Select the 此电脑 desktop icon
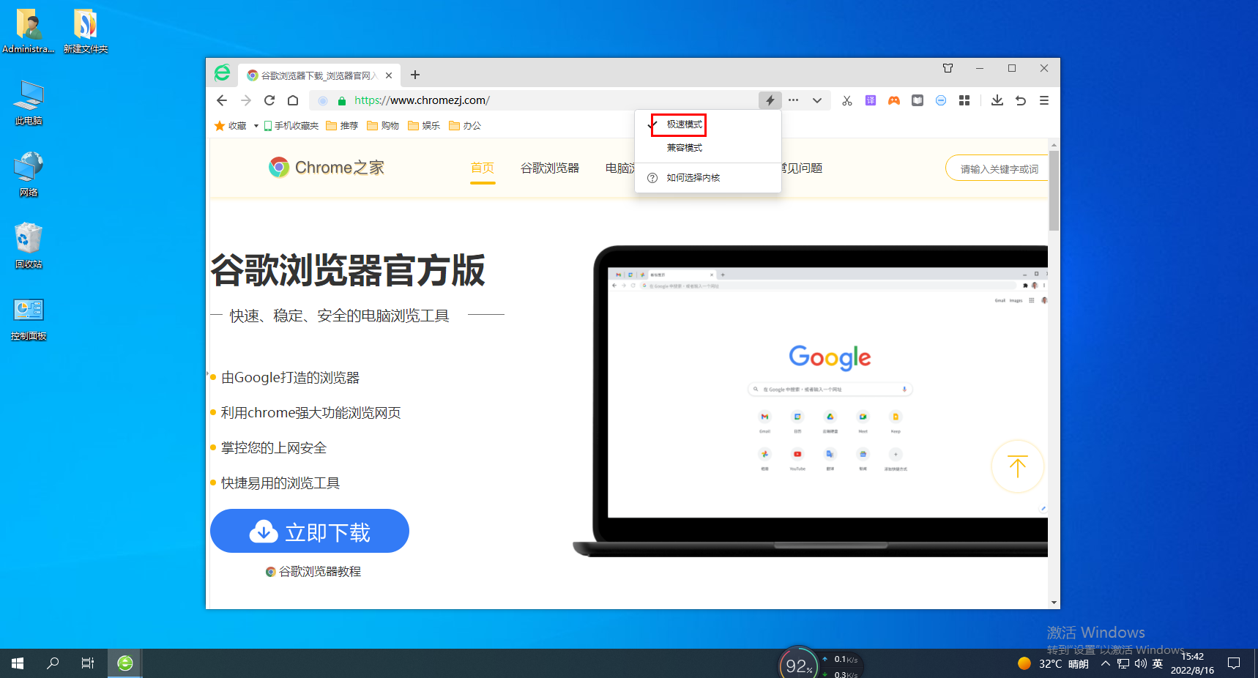This screenshot has height=678, width=1258. tap(29, 103)
